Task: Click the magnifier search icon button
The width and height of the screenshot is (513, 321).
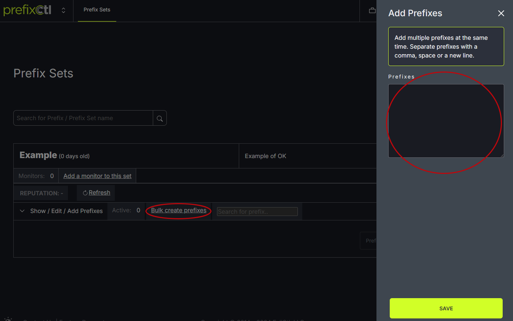Action: 160,118
